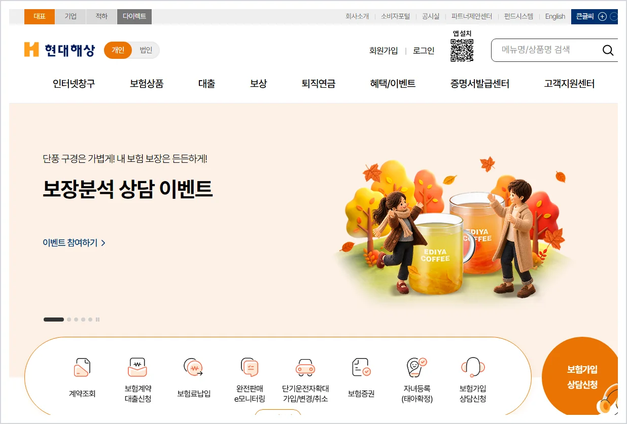The height and width of the screenshot is (424, 627).
Task: Open 자녀등록(태아확정) icon
Action: 417,367
